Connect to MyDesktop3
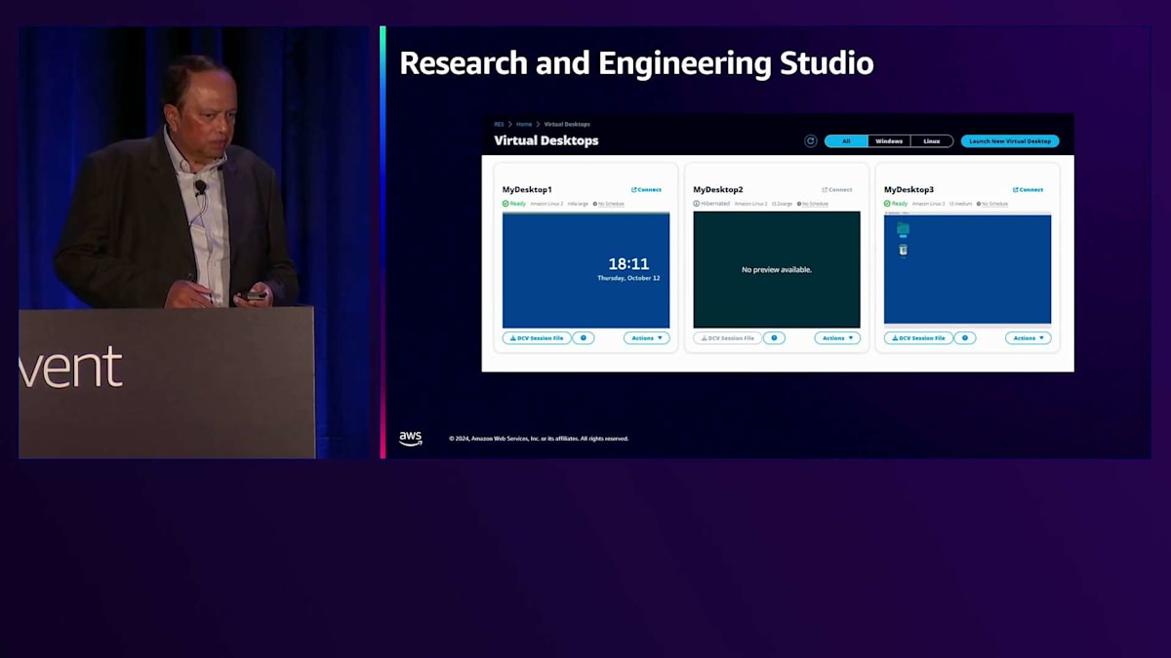Screen dimensions: 1171x658 click(1028, 190)
